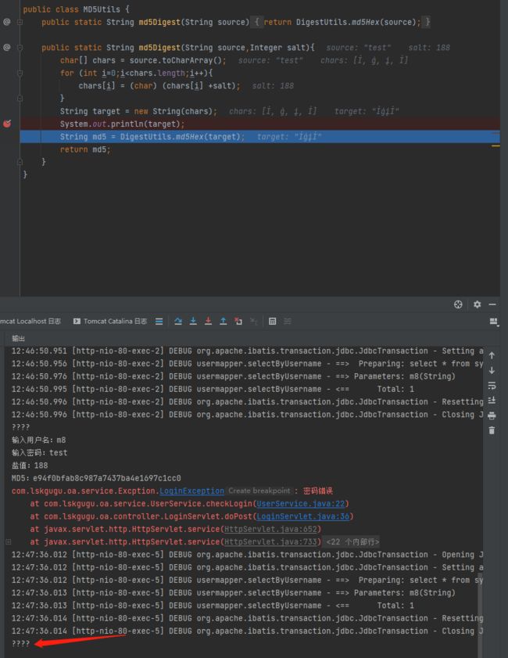Click the last '????' console output line
Image resolution: width=508 pixels, height=658 pixels.
pyautogui.click(x=20, y=643)
